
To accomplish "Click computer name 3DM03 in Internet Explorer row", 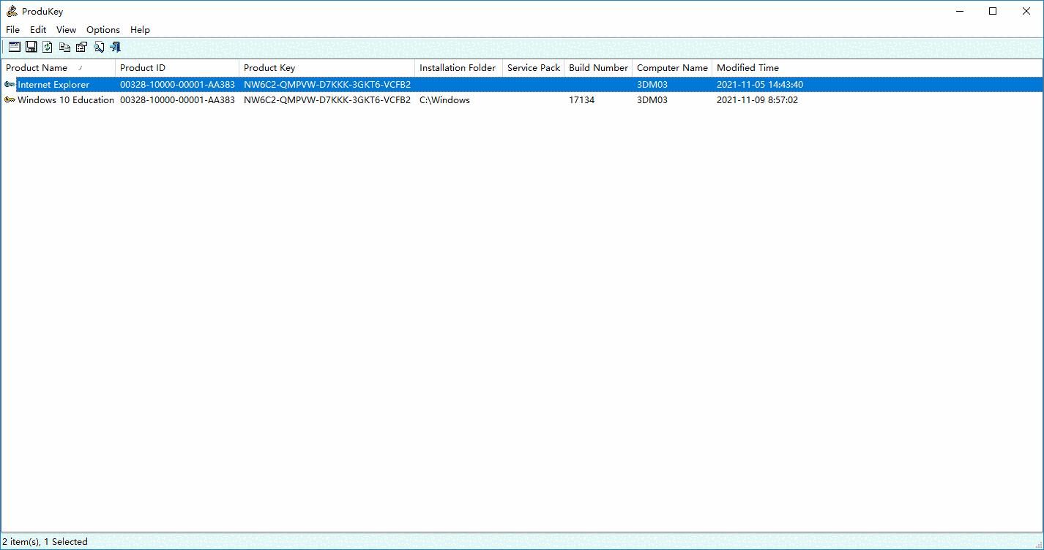I will point(652,85).
